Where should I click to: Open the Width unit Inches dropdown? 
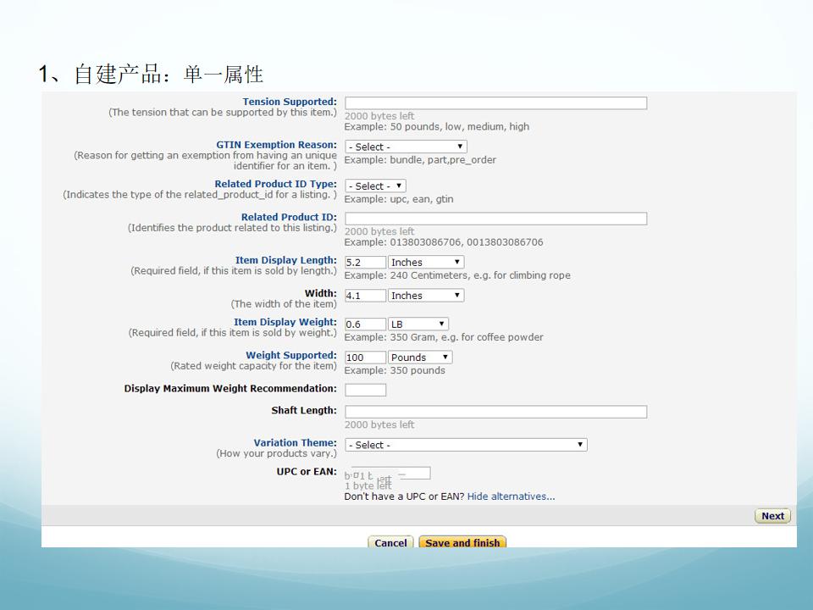pyautogui.click(x=426, y=295)
